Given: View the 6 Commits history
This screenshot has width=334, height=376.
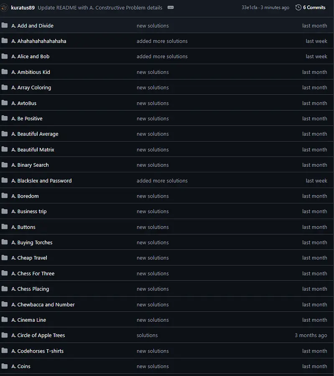Looking at the screenshot, I should tap(314, 8).
